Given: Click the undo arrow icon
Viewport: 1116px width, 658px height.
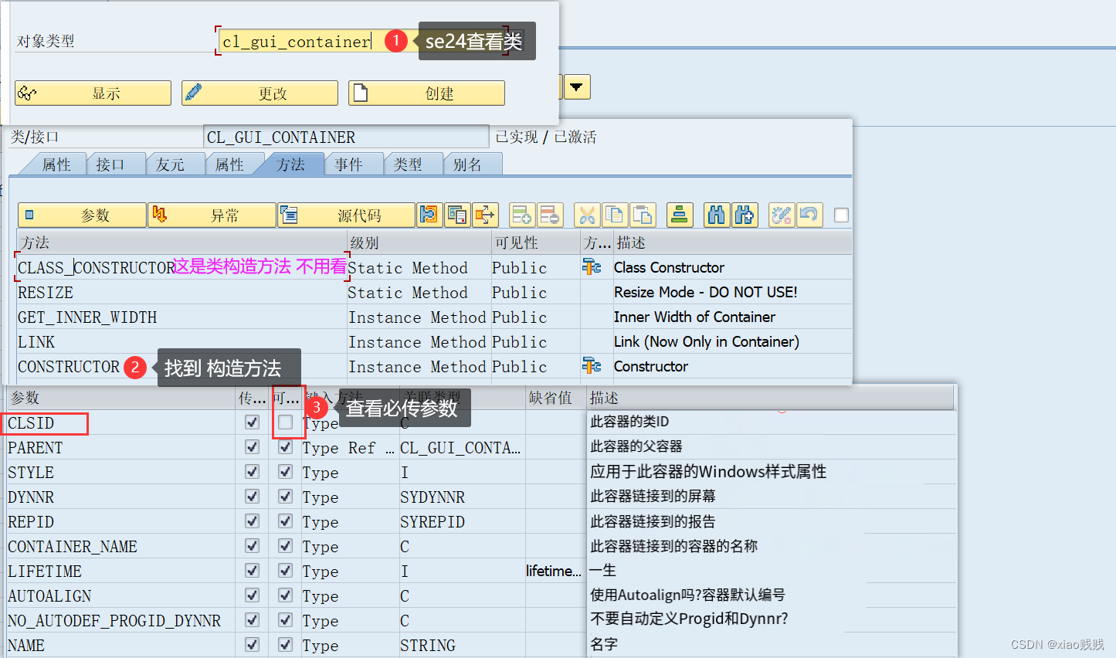Looking at the screenshot, I should tap(809, 215).
